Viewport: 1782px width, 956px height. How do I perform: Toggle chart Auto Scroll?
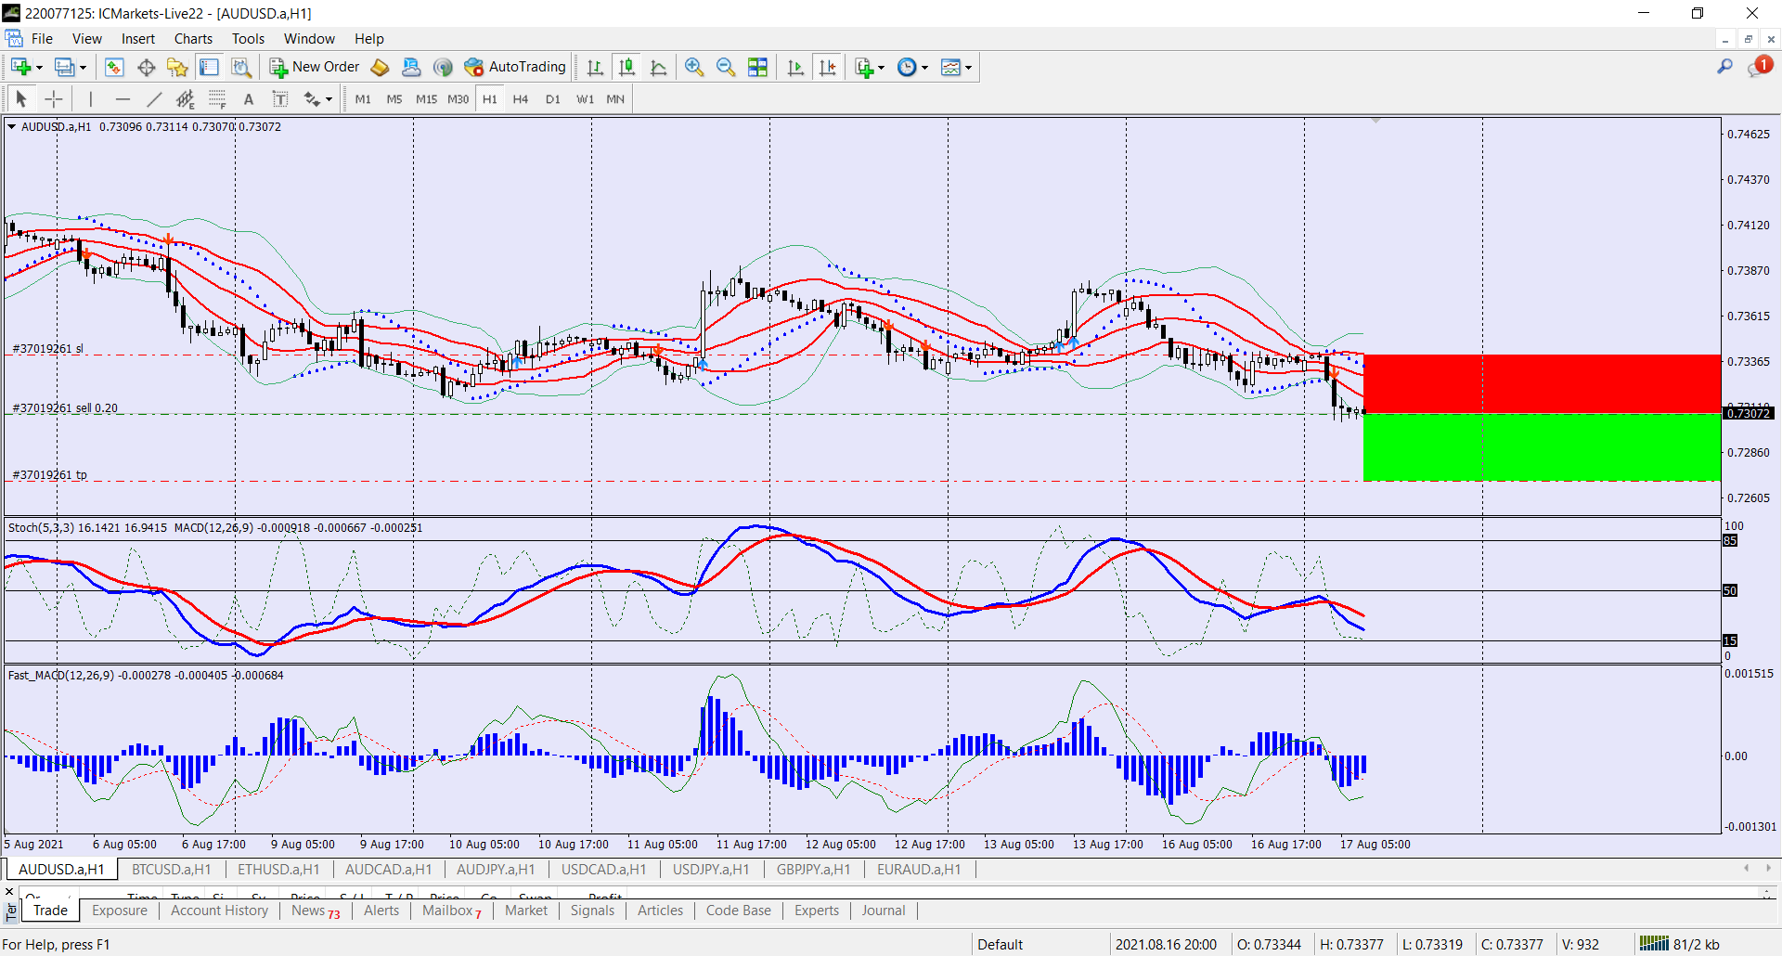(x=795, y=67)
